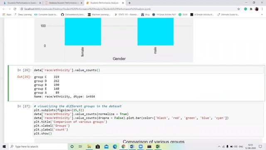This screenshot has width=266, height=150.
Task: Reload the notebook page
Action: [x=15, y=9]
